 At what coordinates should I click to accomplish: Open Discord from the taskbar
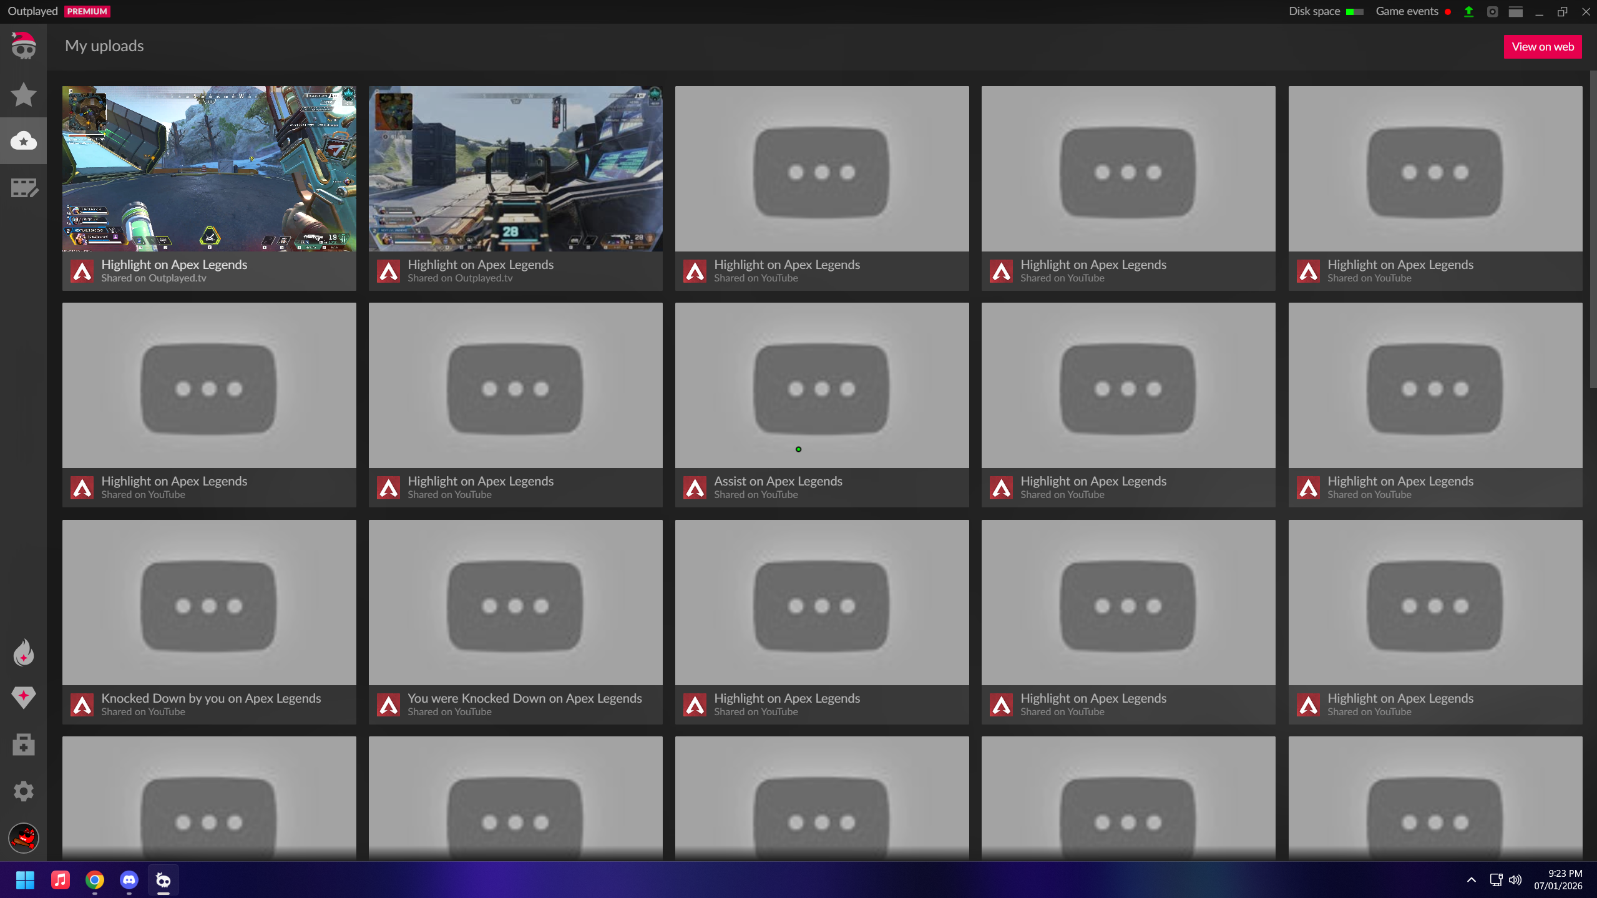pyautogui.click(x=129, y=880)
